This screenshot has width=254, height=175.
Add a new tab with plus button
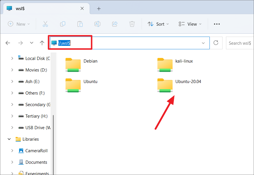[x=99, y=9]
